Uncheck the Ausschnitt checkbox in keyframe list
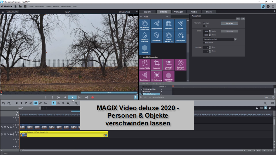Screen dimensions: 276x155 (x=142, y=91)
